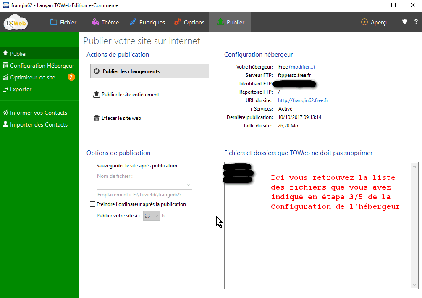Check the Publier votre site à option
Screen dimensions: 422x298
point(93,216)
